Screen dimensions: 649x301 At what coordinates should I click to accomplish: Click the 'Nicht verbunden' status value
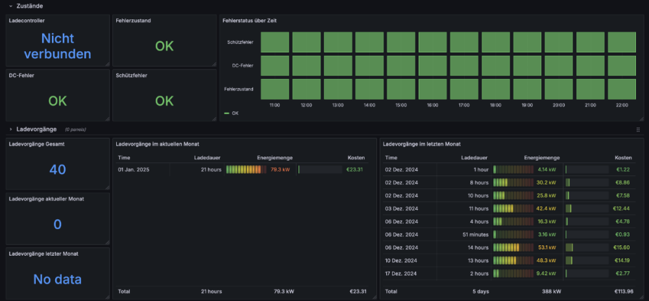point(57,47)
